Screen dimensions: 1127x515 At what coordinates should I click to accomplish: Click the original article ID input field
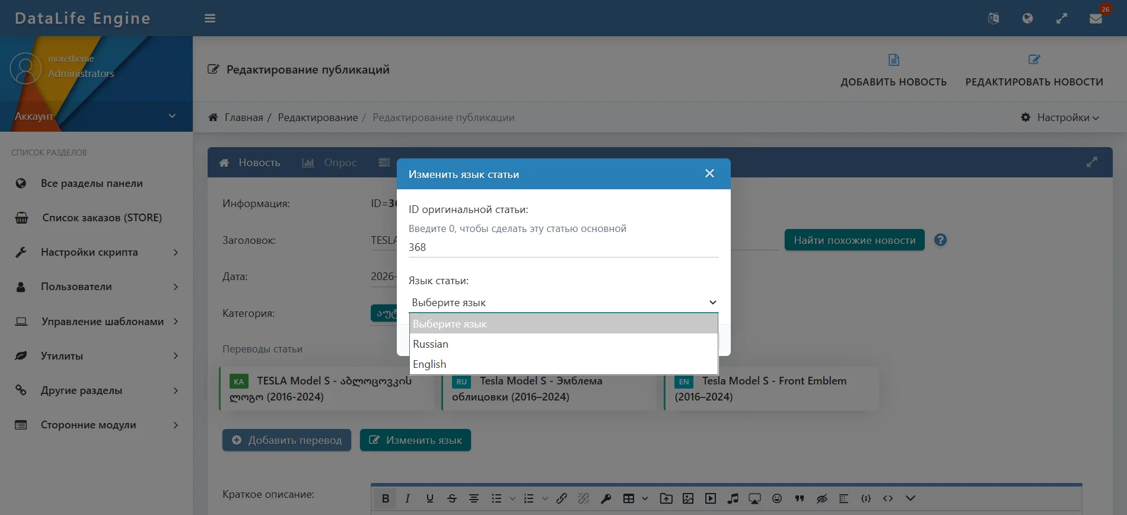pos(563,247)
